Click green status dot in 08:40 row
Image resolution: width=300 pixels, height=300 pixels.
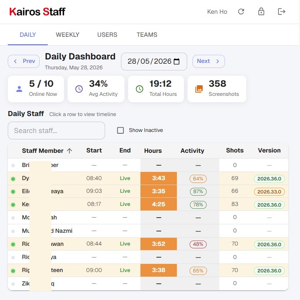[x=13, y=179]
